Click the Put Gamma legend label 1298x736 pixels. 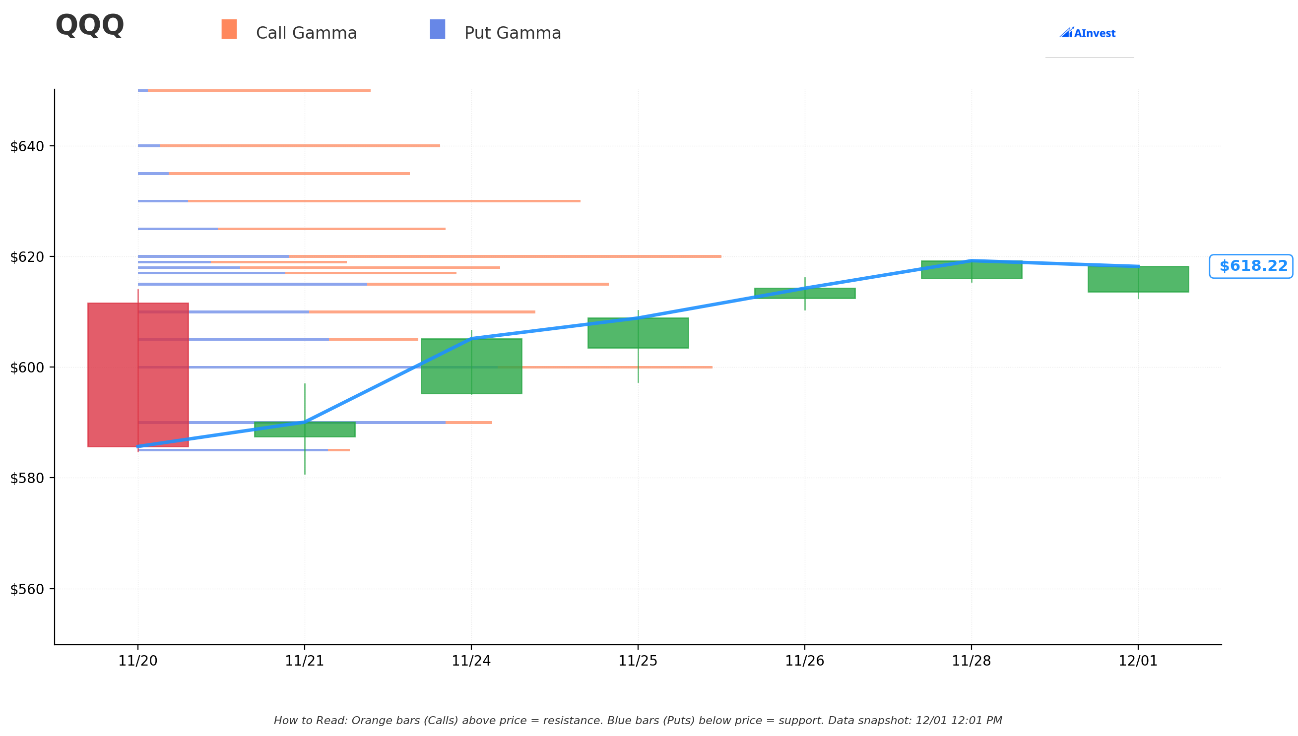pyautogui.click(x=513, y=33)
